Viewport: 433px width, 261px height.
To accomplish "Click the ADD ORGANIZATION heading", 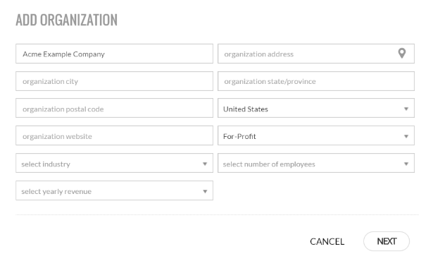I will (x=67, y=20).
